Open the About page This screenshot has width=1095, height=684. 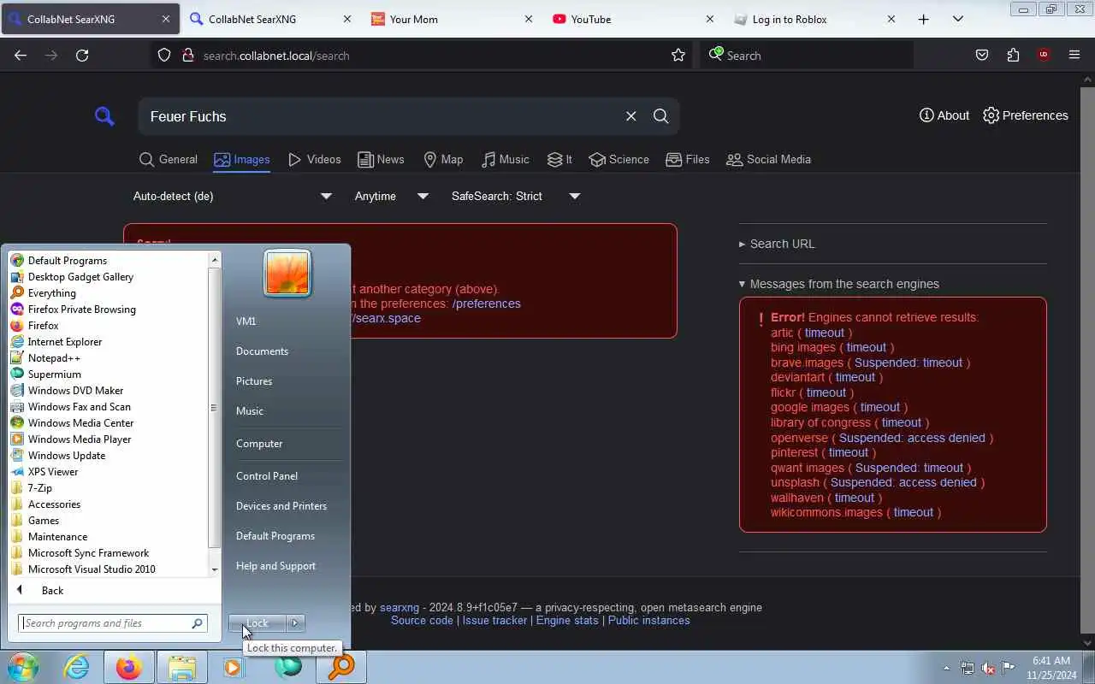(x=944, y=115)
